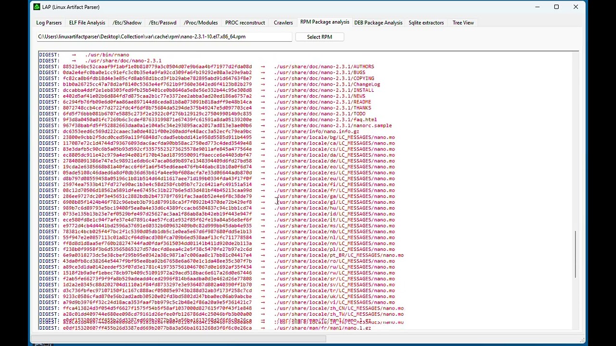Image resolution: width=616 pixels, height=346 pixels.
Task: Click the nano-2.3.1/THANKS path
Action: click(322, 108)
